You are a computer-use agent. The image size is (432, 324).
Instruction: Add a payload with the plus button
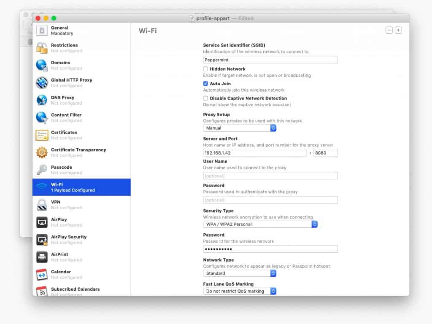pos(398,30)
